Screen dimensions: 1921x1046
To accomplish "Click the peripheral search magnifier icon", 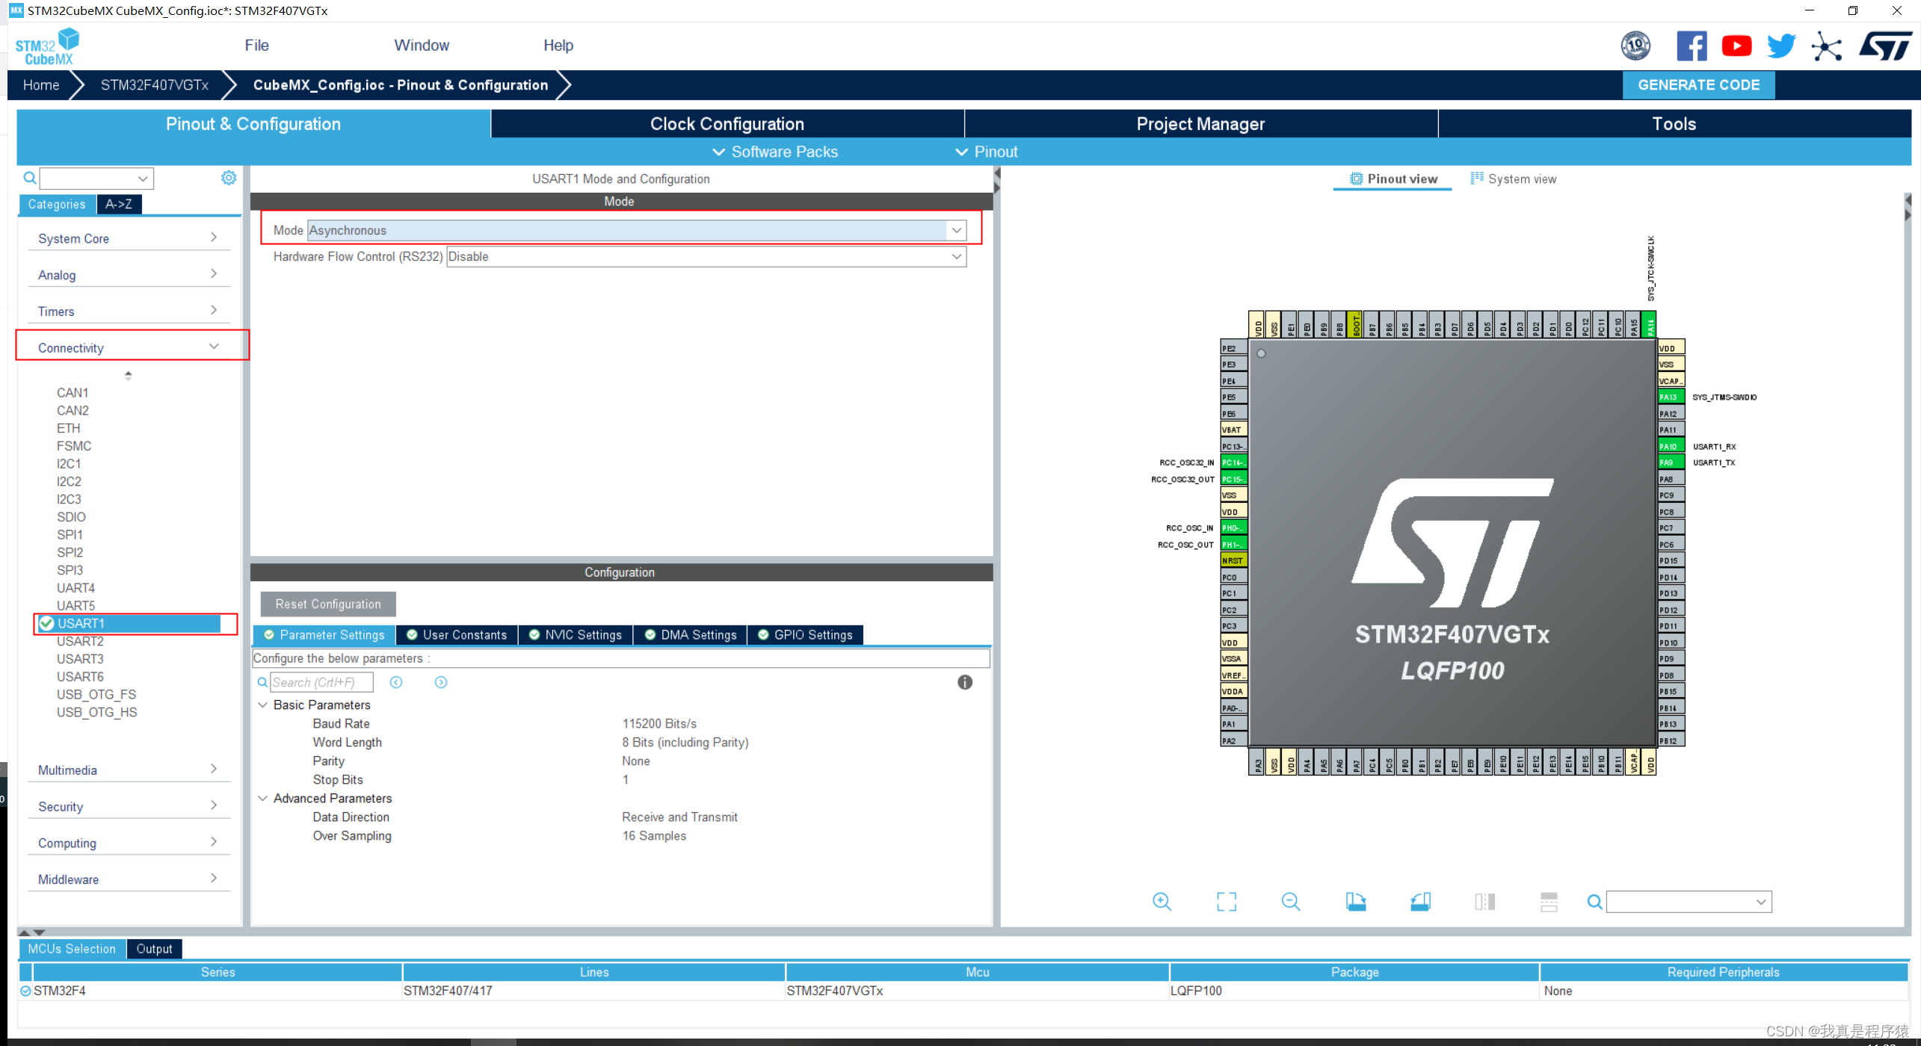I will tap(30, 178).
